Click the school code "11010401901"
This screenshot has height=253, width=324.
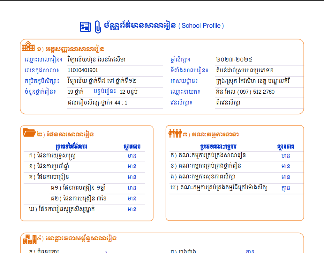[x=83, y=70]
